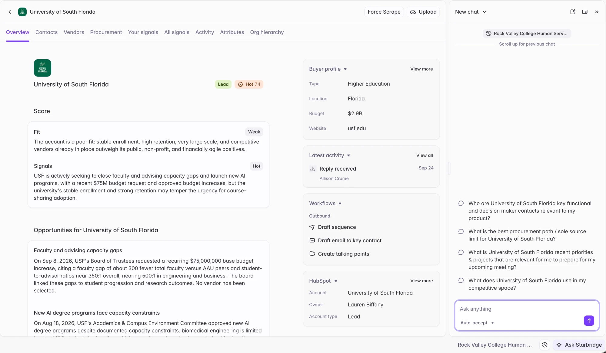Click the Ask Starbridge button
606x353 pixels.
(579, 345)
